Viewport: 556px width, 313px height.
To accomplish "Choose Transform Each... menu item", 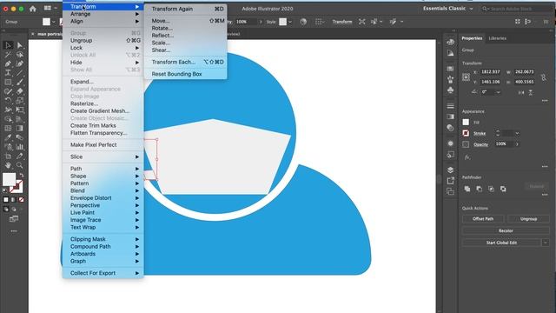I will click(185, 62).
